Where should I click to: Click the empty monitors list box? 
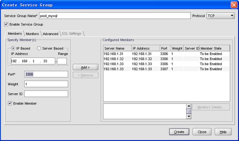click(x=145, y=111)
